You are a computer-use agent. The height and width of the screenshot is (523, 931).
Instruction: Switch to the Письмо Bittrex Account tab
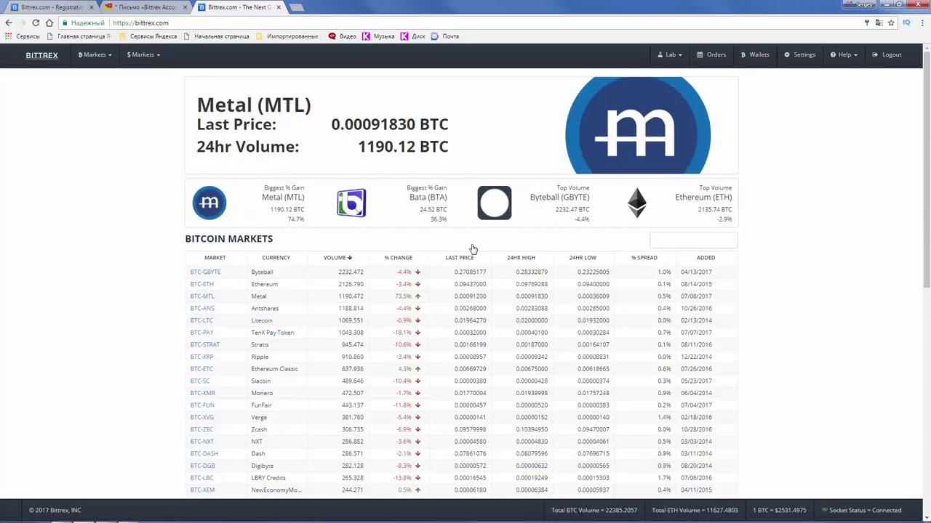(x=145, y=7)
